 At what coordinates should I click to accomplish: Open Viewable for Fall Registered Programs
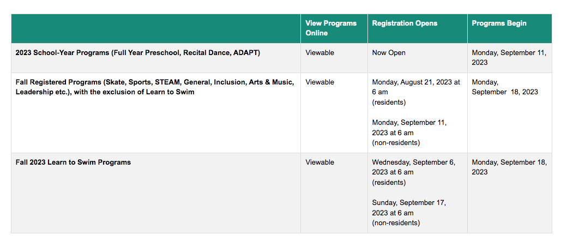pyautogui.click(x=319, y=82)
